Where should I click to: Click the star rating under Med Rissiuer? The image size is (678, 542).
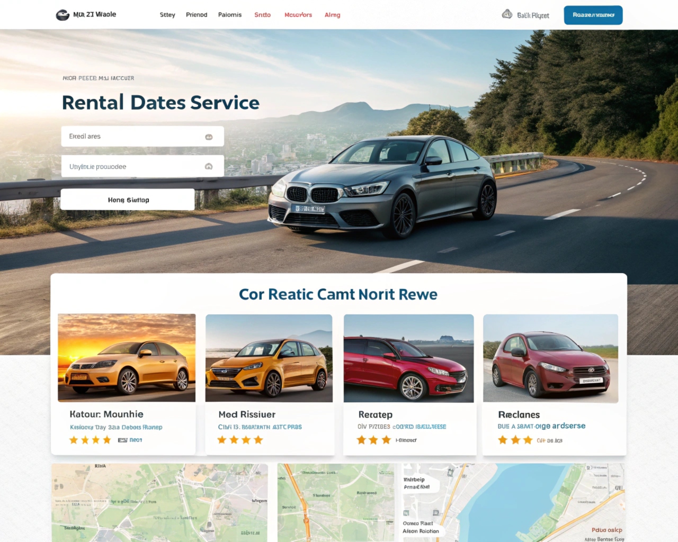coord(240,440)
